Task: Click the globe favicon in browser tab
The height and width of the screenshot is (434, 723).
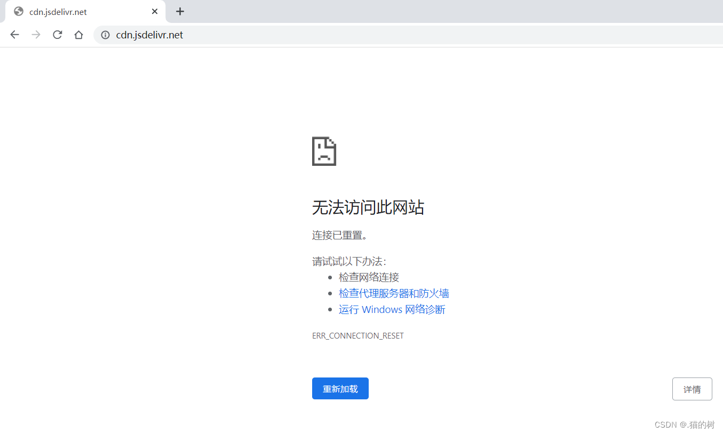Action: pyautogui.click(x=18, y=11)
